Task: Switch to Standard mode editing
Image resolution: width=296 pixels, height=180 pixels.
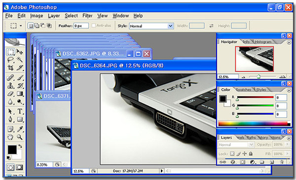Action: tap(10, 168)
